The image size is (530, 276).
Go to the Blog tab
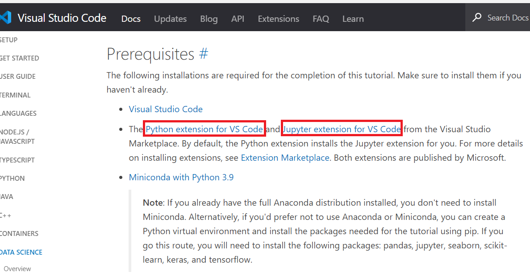tap(209, 19)
